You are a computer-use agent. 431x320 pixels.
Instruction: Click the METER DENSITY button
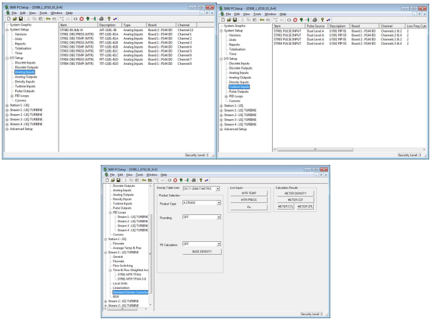(295, 194)
